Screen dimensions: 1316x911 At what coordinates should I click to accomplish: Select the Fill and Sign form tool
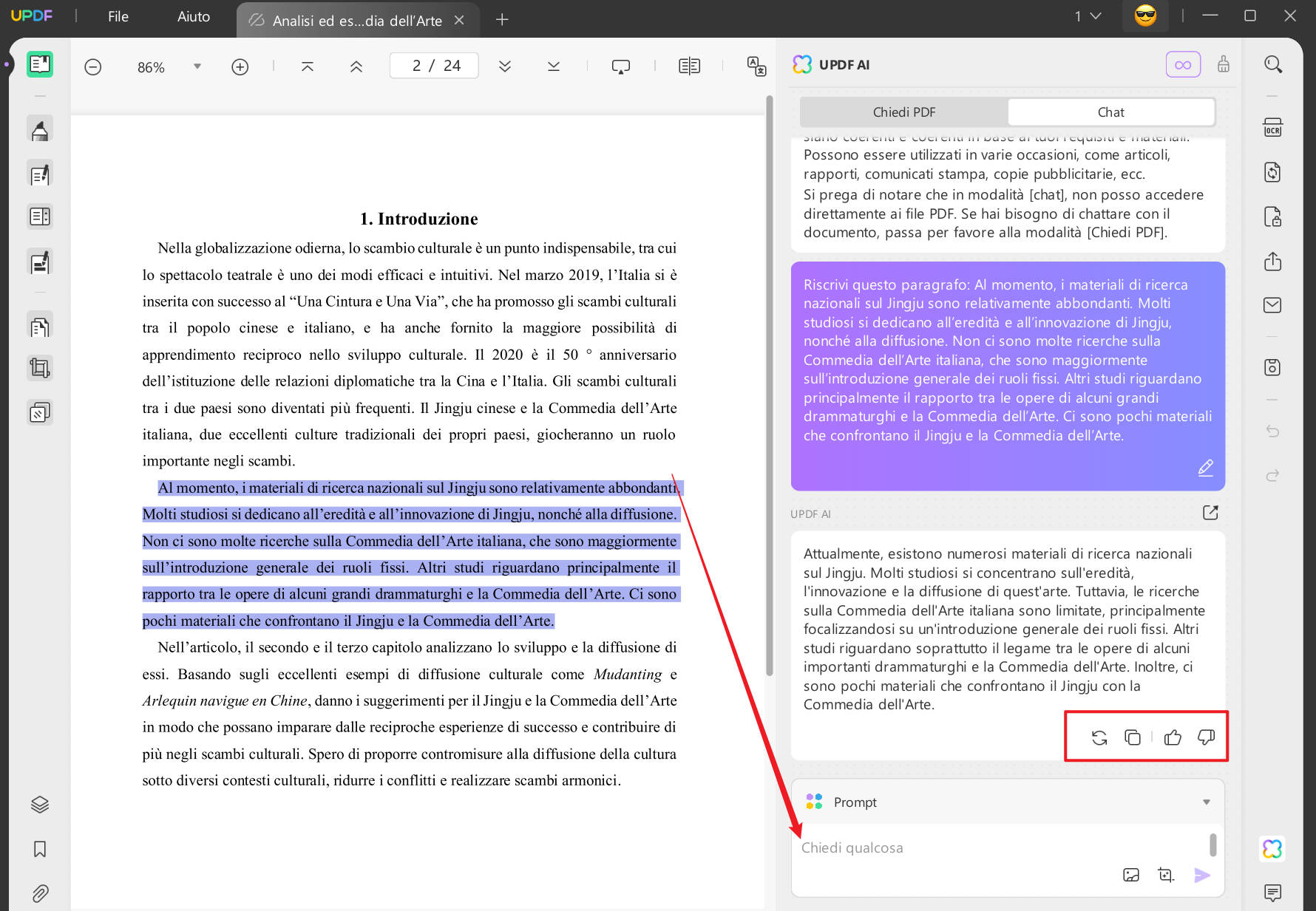pyautogui.click(x=40, y=262)
